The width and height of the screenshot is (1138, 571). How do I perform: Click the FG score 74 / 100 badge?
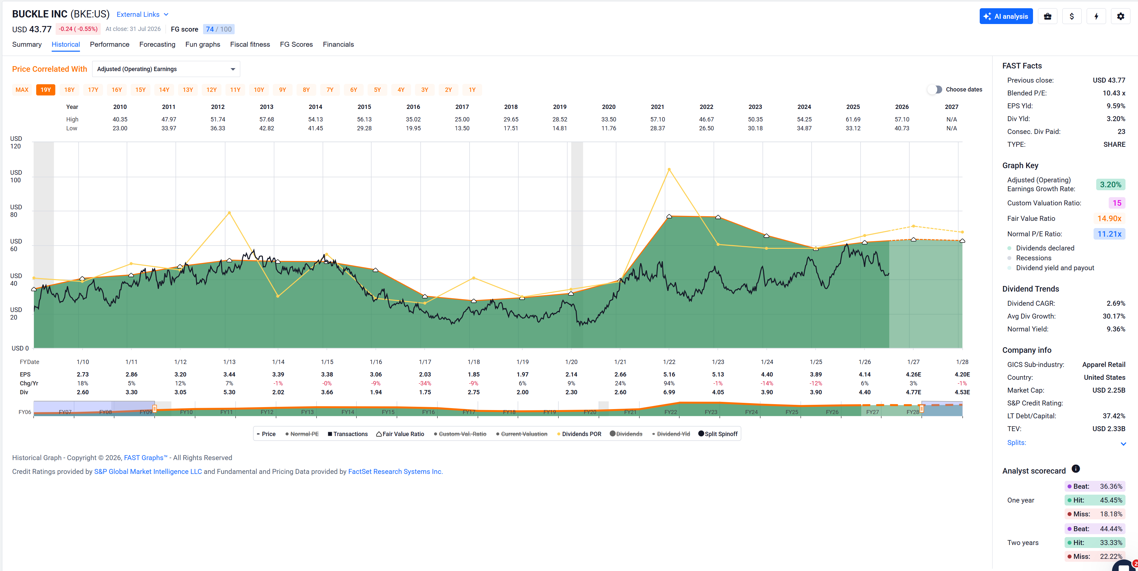coord(219,29)
